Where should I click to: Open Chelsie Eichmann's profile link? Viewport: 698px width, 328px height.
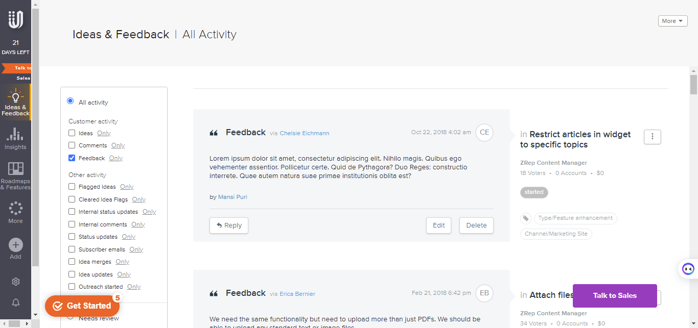coord(304,133)
